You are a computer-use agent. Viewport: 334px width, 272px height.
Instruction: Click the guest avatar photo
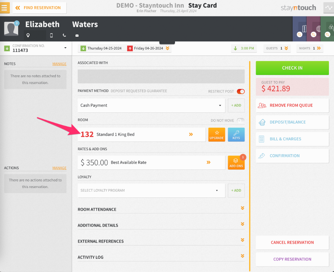pos(11,29)
